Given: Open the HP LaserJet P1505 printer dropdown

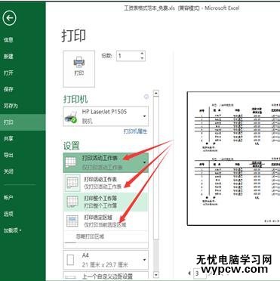Looking at the screenshot, I should (106, 116).
